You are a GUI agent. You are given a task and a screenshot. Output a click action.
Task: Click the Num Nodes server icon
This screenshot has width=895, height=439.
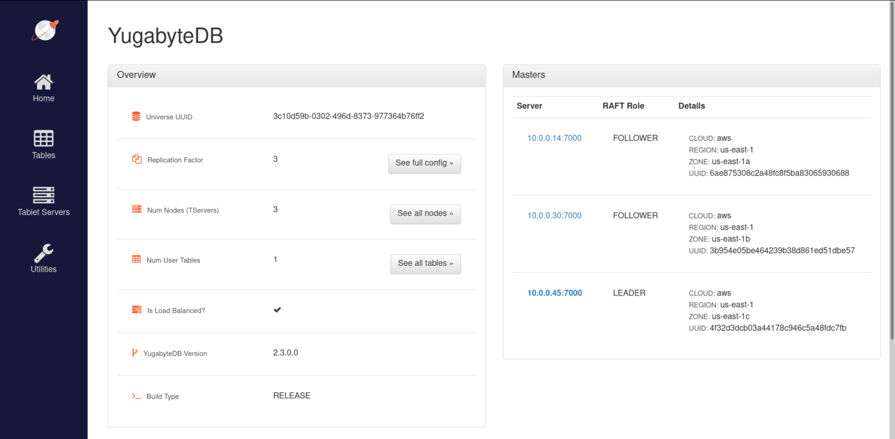tap(137, 209)
